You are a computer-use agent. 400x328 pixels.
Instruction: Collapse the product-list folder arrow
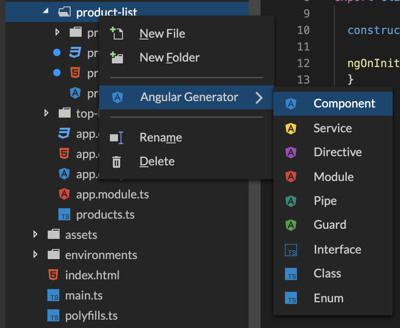(46, 11)
